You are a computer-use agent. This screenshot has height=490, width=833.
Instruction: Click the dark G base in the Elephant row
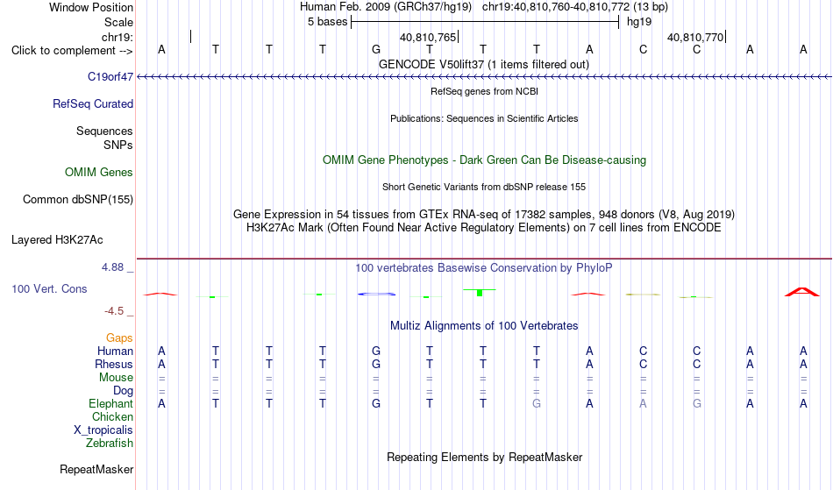coord(376,404)
